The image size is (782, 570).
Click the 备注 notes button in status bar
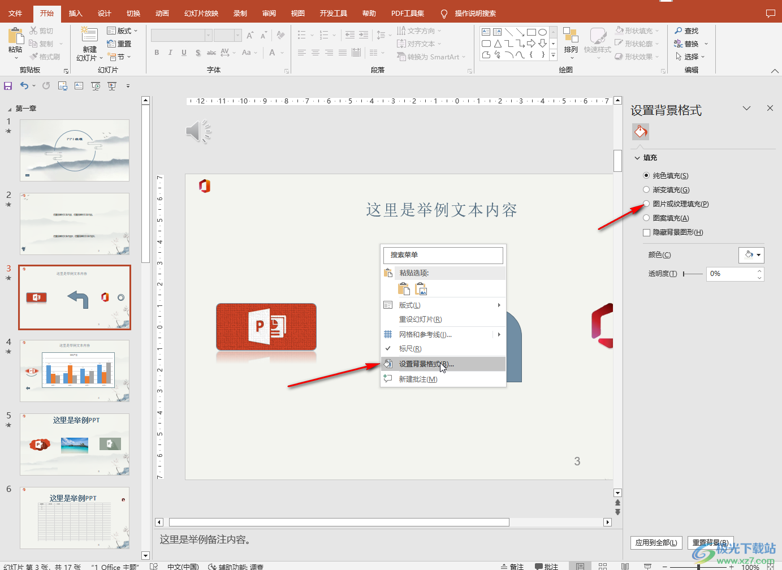click(x=512, y=567)
